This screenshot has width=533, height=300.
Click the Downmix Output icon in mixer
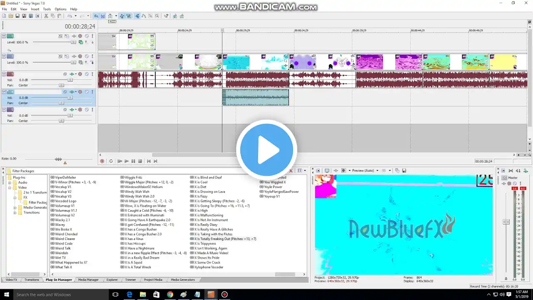(511, 170)
